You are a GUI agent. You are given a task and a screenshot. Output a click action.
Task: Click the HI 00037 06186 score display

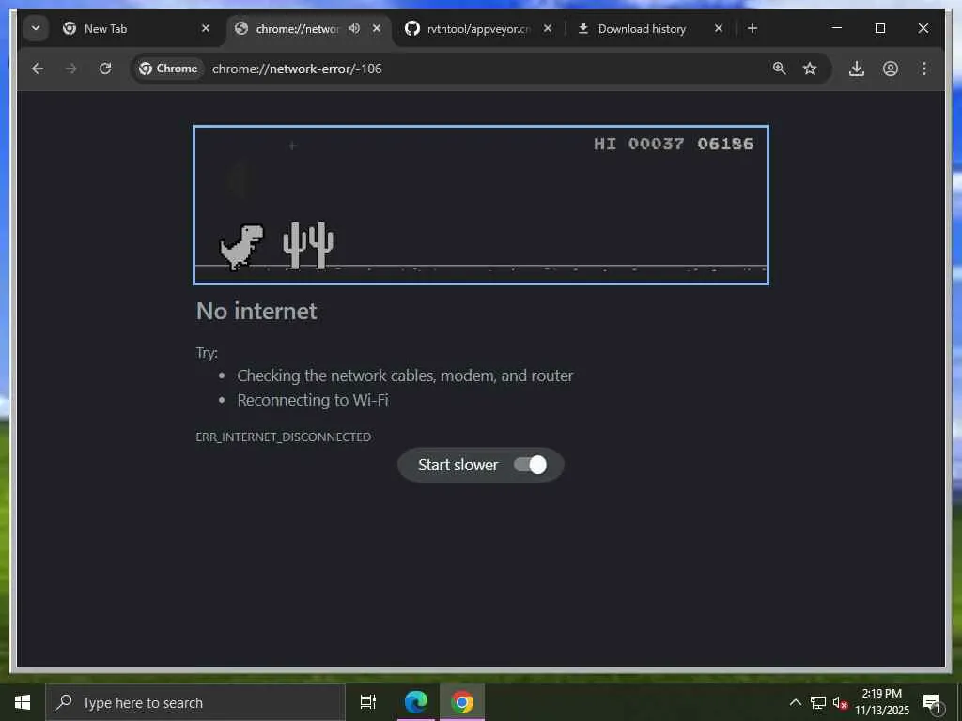tap(673, 144)
